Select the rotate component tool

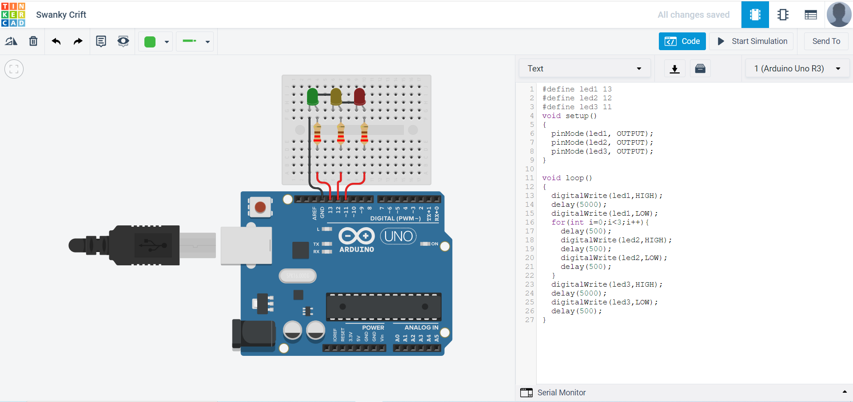(11, 41)
